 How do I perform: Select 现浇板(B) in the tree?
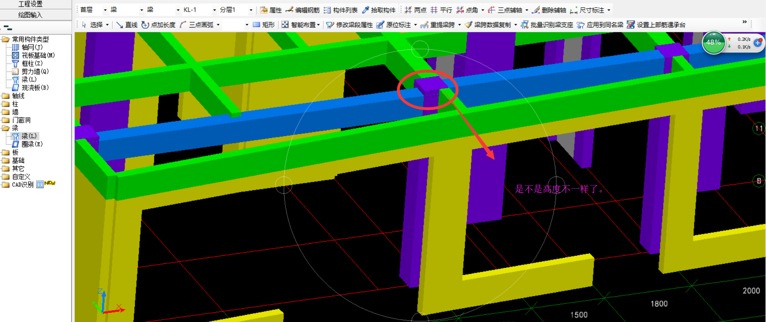pos(30,88)
